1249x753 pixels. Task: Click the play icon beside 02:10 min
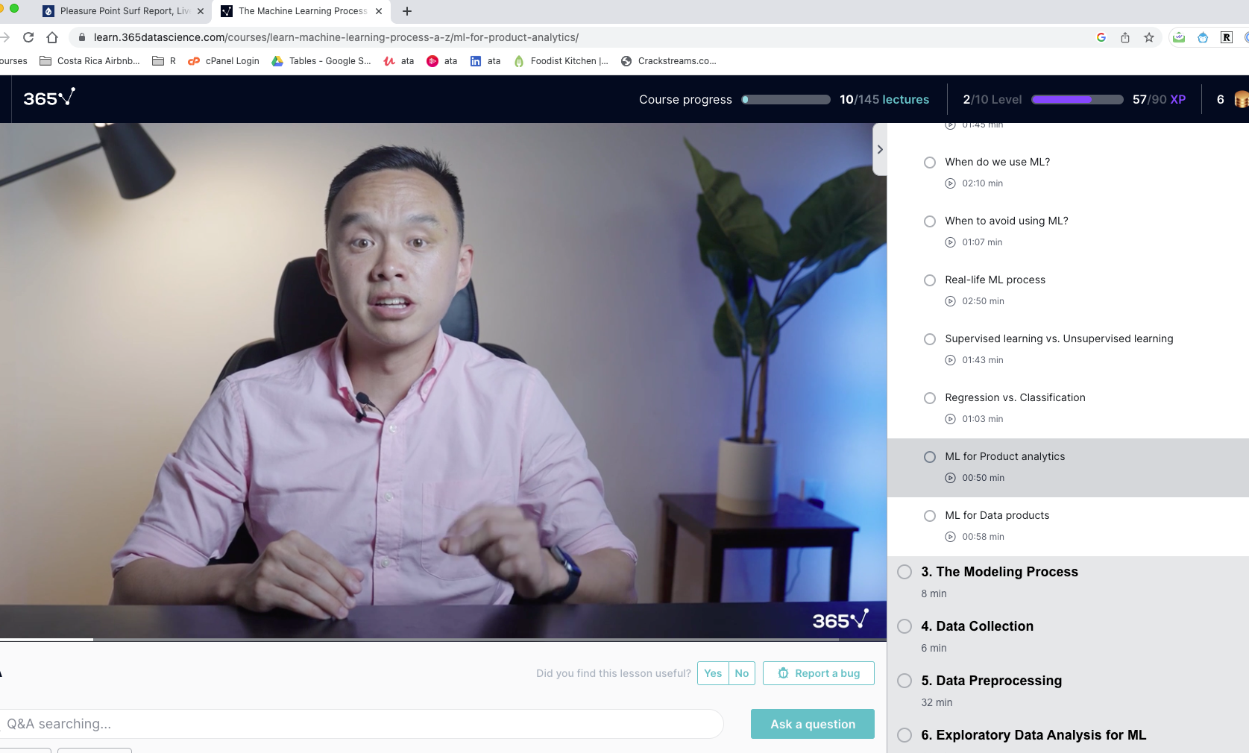pos(950,183)
